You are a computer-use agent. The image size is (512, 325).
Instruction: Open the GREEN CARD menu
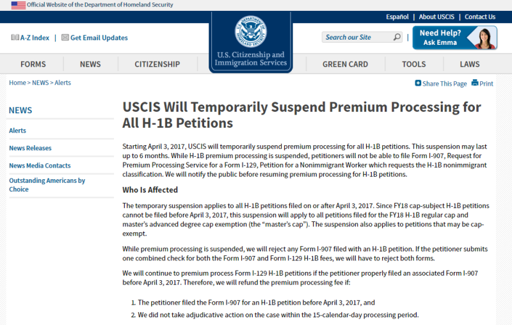pos(345,64)
